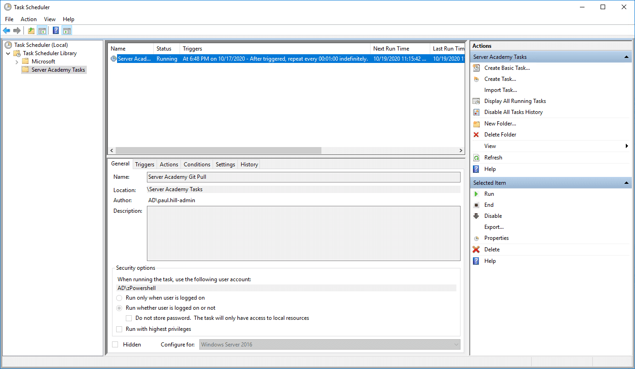Click the Display All Running Tasks icon
Viewport: 635px width, 369px height.
click(x=476, y=101)
